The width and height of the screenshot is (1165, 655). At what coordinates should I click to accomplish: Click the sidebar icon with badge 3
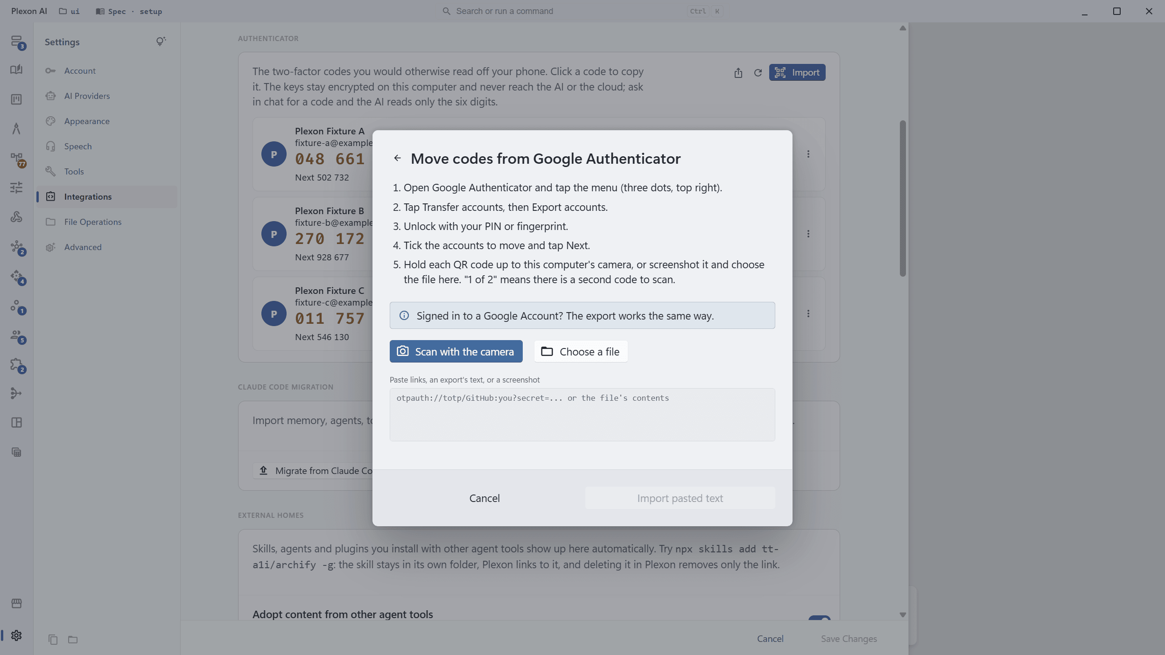pyautogui.click(x=17, y=42)
